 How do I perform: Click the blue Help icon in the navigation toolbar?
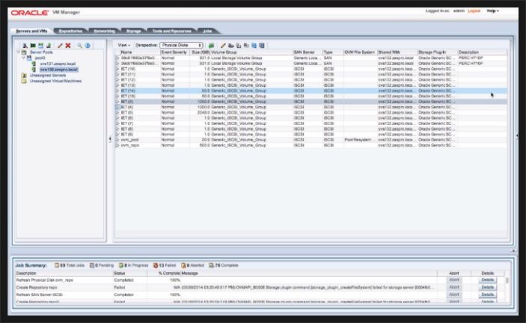click(88, 46)
